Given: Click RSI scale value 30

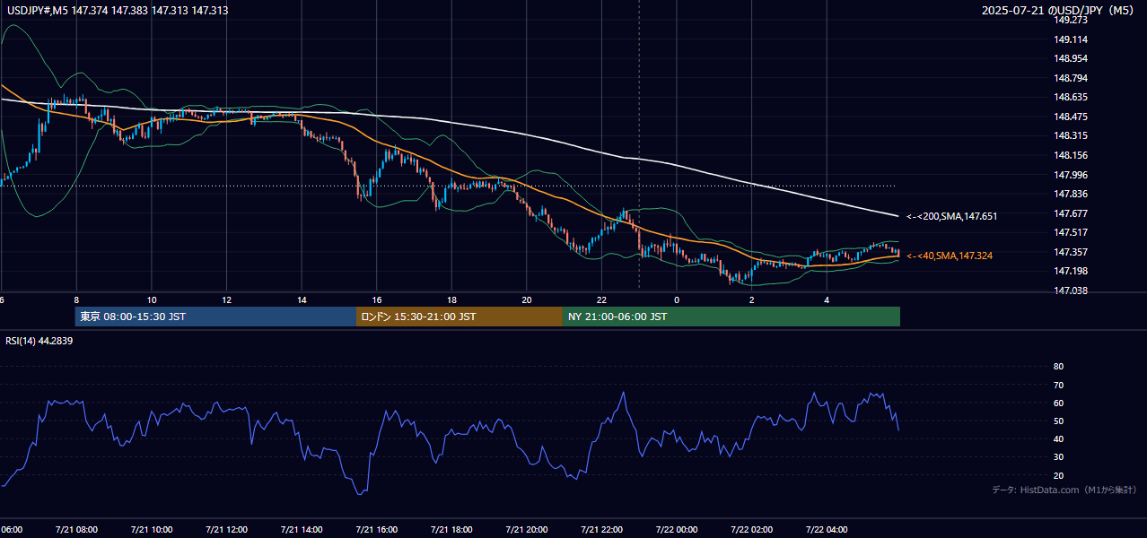Looking at the screenshot, I should 1058,457.
